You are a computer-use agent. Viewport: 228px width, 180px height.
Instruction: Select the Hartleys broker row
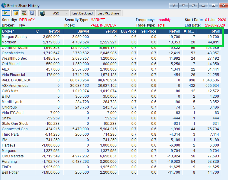coord(111,145)
